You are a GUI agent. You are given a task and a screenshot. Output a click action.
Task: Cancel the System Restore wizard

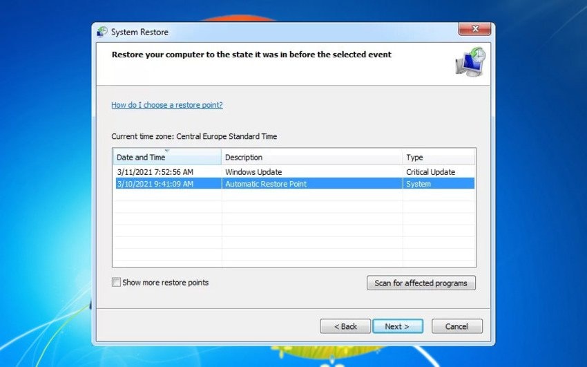click(456, 326)
